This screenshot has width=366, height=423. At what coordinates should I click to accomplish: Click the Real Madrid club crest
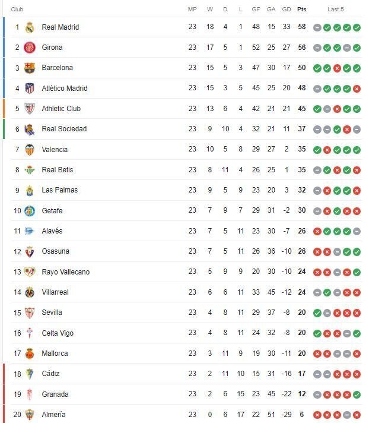coord(30,27)
